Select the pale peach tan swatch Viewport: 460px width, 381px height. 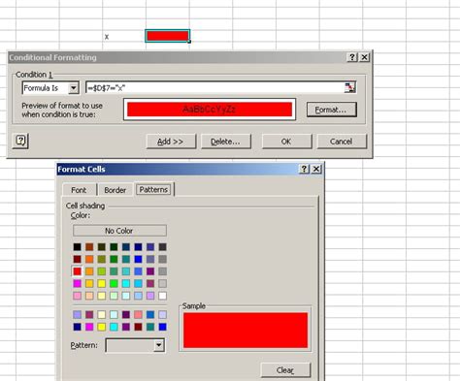tap(89, 296)
